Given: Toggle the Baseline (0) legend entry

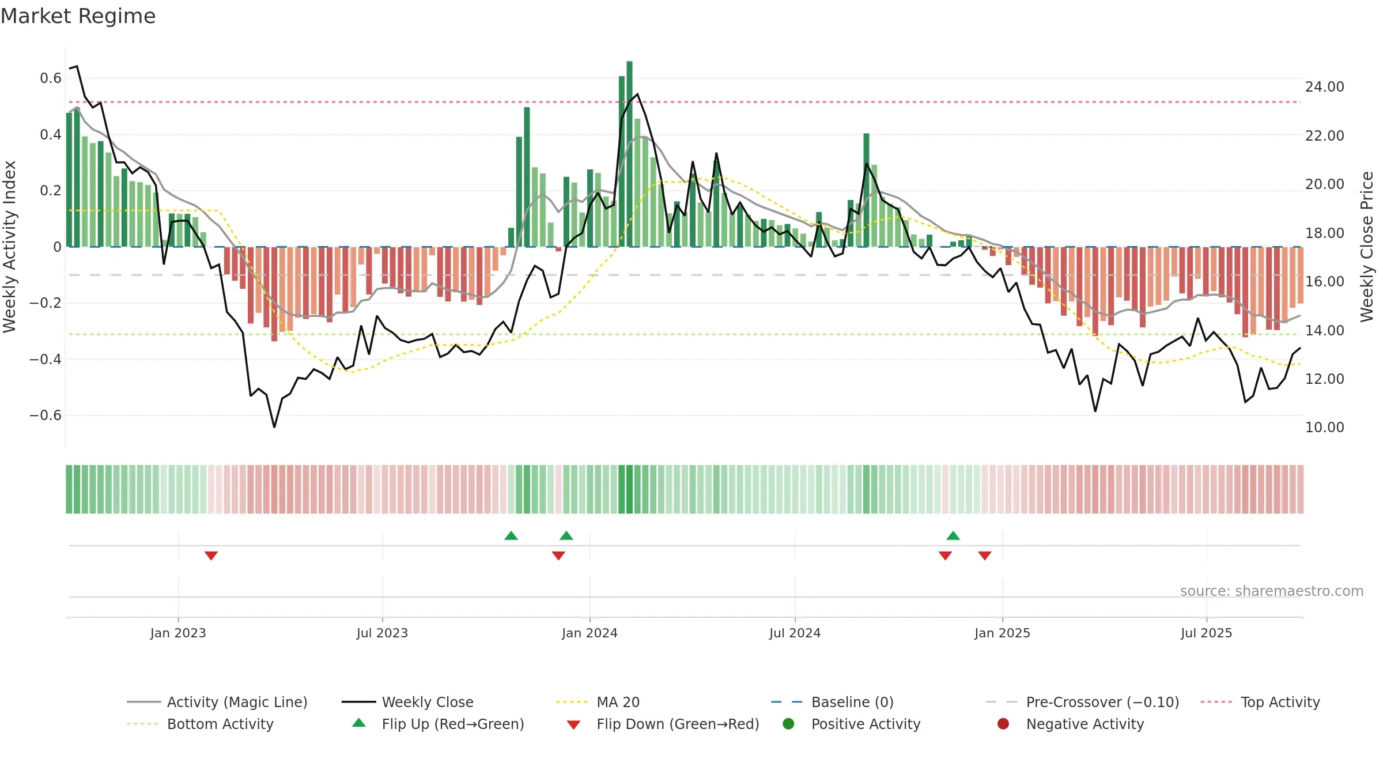Looking at the screenshot, I should pyautogui.click(x=832, y=702).
